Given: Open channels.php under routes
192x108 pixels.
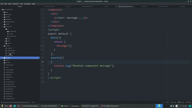Looking at the screenshot, I should click(x=11, y=51).
